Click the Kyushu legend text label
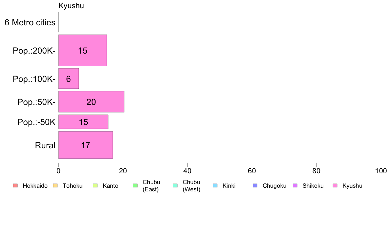The image size is (390, 242). click(352, 186)
